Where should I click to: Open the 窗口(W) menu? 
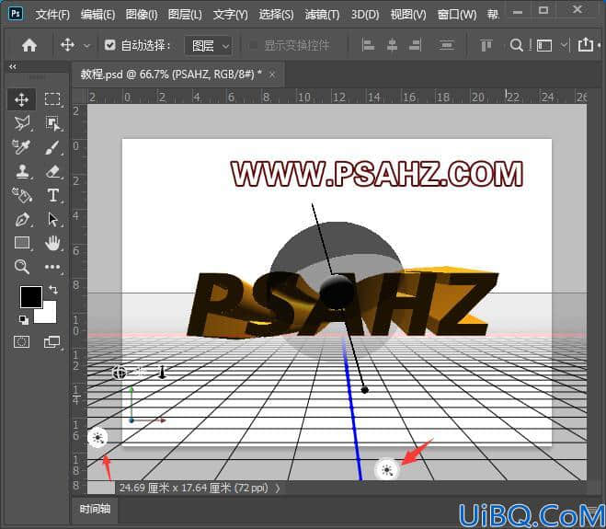click(457, 15)
